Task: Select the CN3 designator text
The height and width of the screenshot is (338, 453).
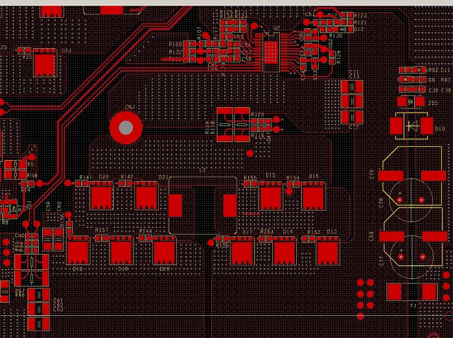Action: point(130,107)
